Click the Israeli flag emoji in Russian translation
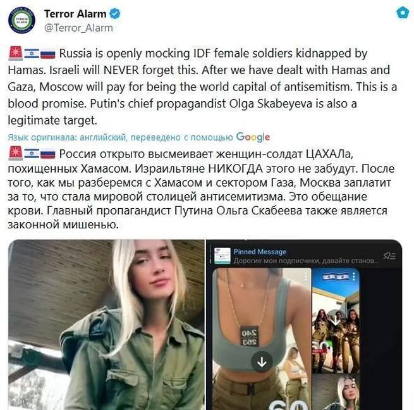Viewport: 414px width, 410px height. click(x=32, y=154)
